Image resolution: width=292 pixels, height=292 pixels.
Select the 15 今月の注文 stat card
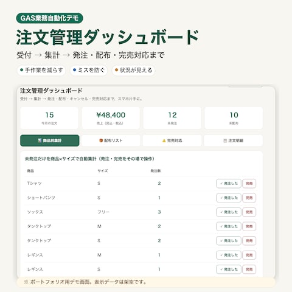[49, 118]
